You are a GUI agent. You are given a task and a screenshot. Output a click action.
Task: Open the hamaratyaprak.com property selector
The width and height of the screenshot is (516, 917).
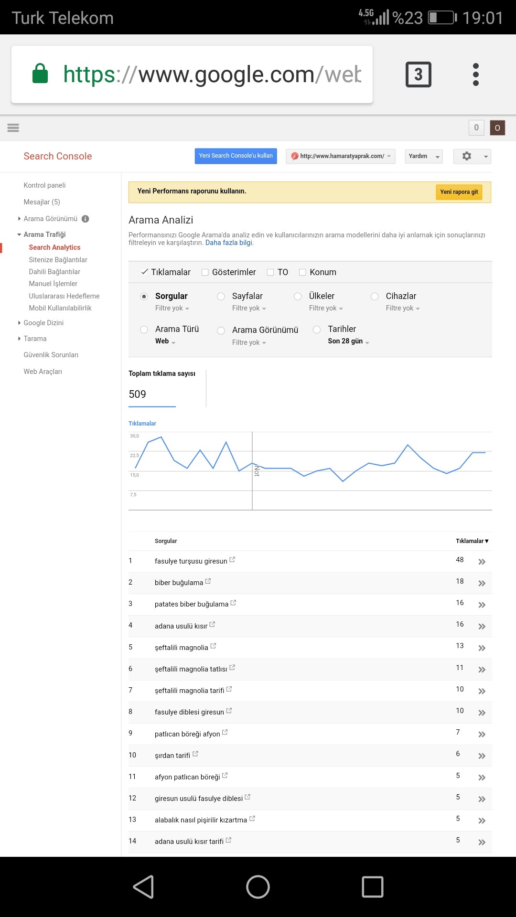(341, 156)
